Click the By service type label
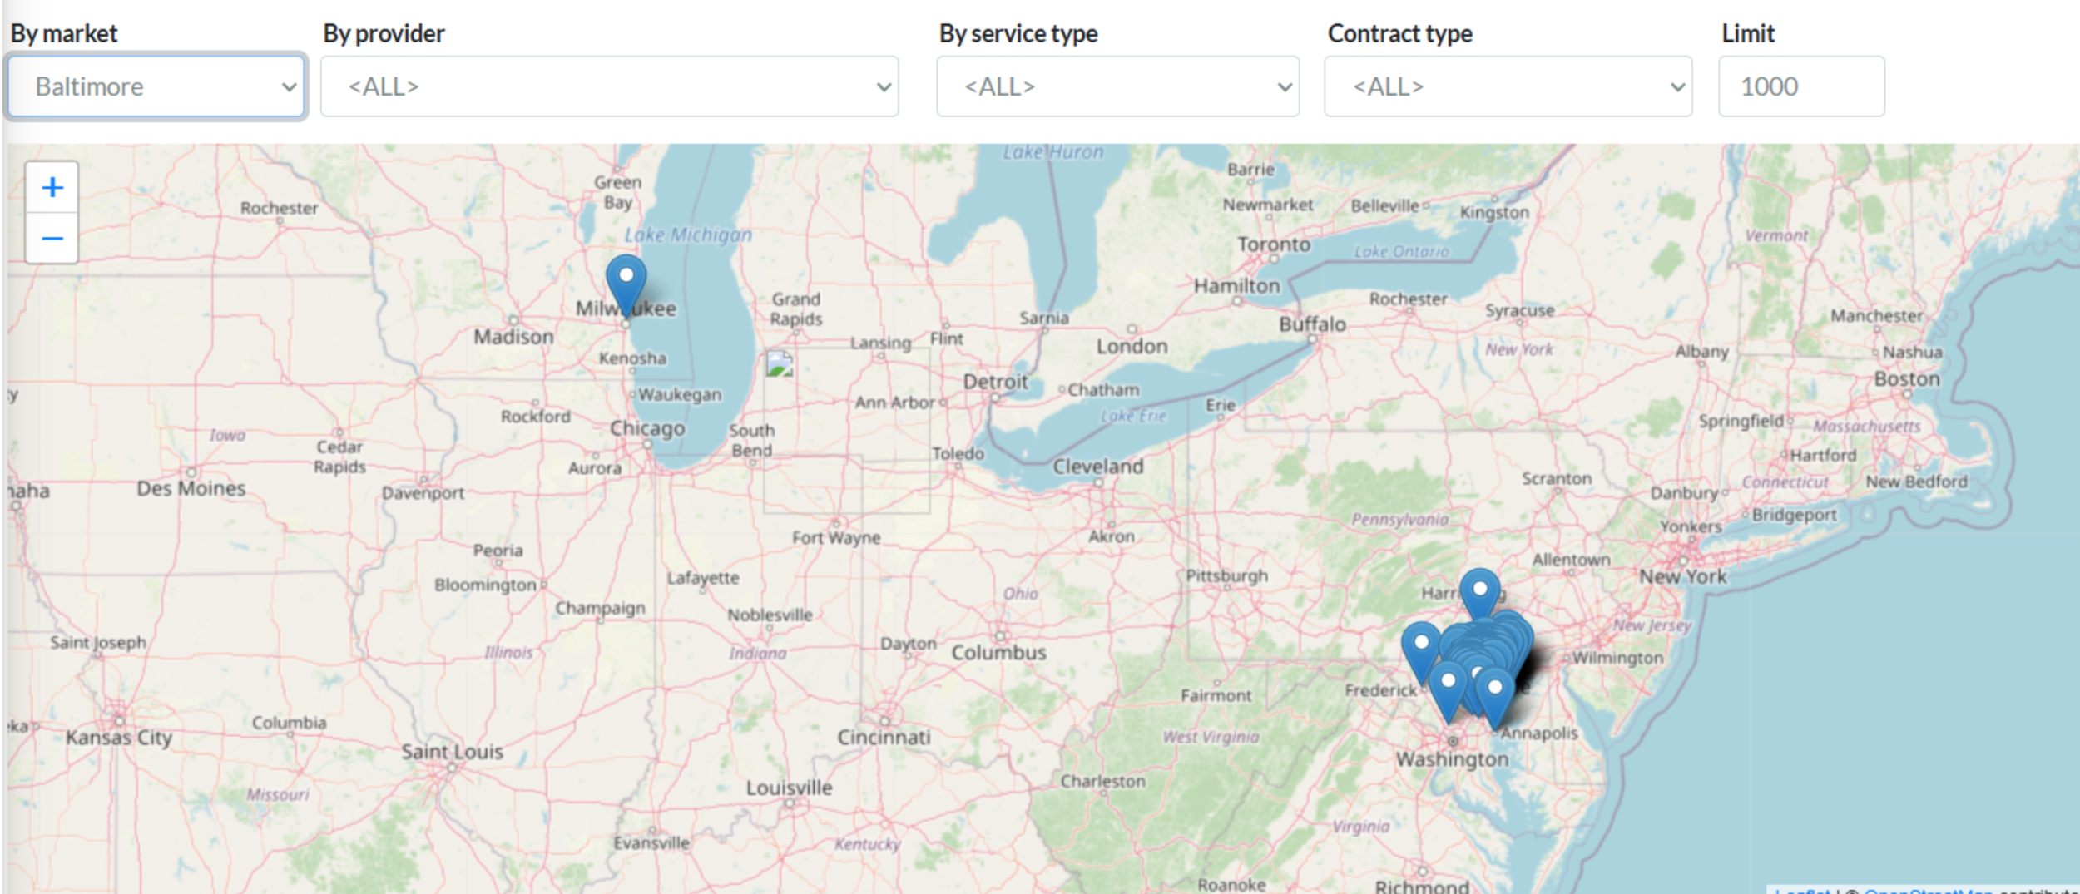The height and width of the screenshot is (894, 2080). [1017, 33]
